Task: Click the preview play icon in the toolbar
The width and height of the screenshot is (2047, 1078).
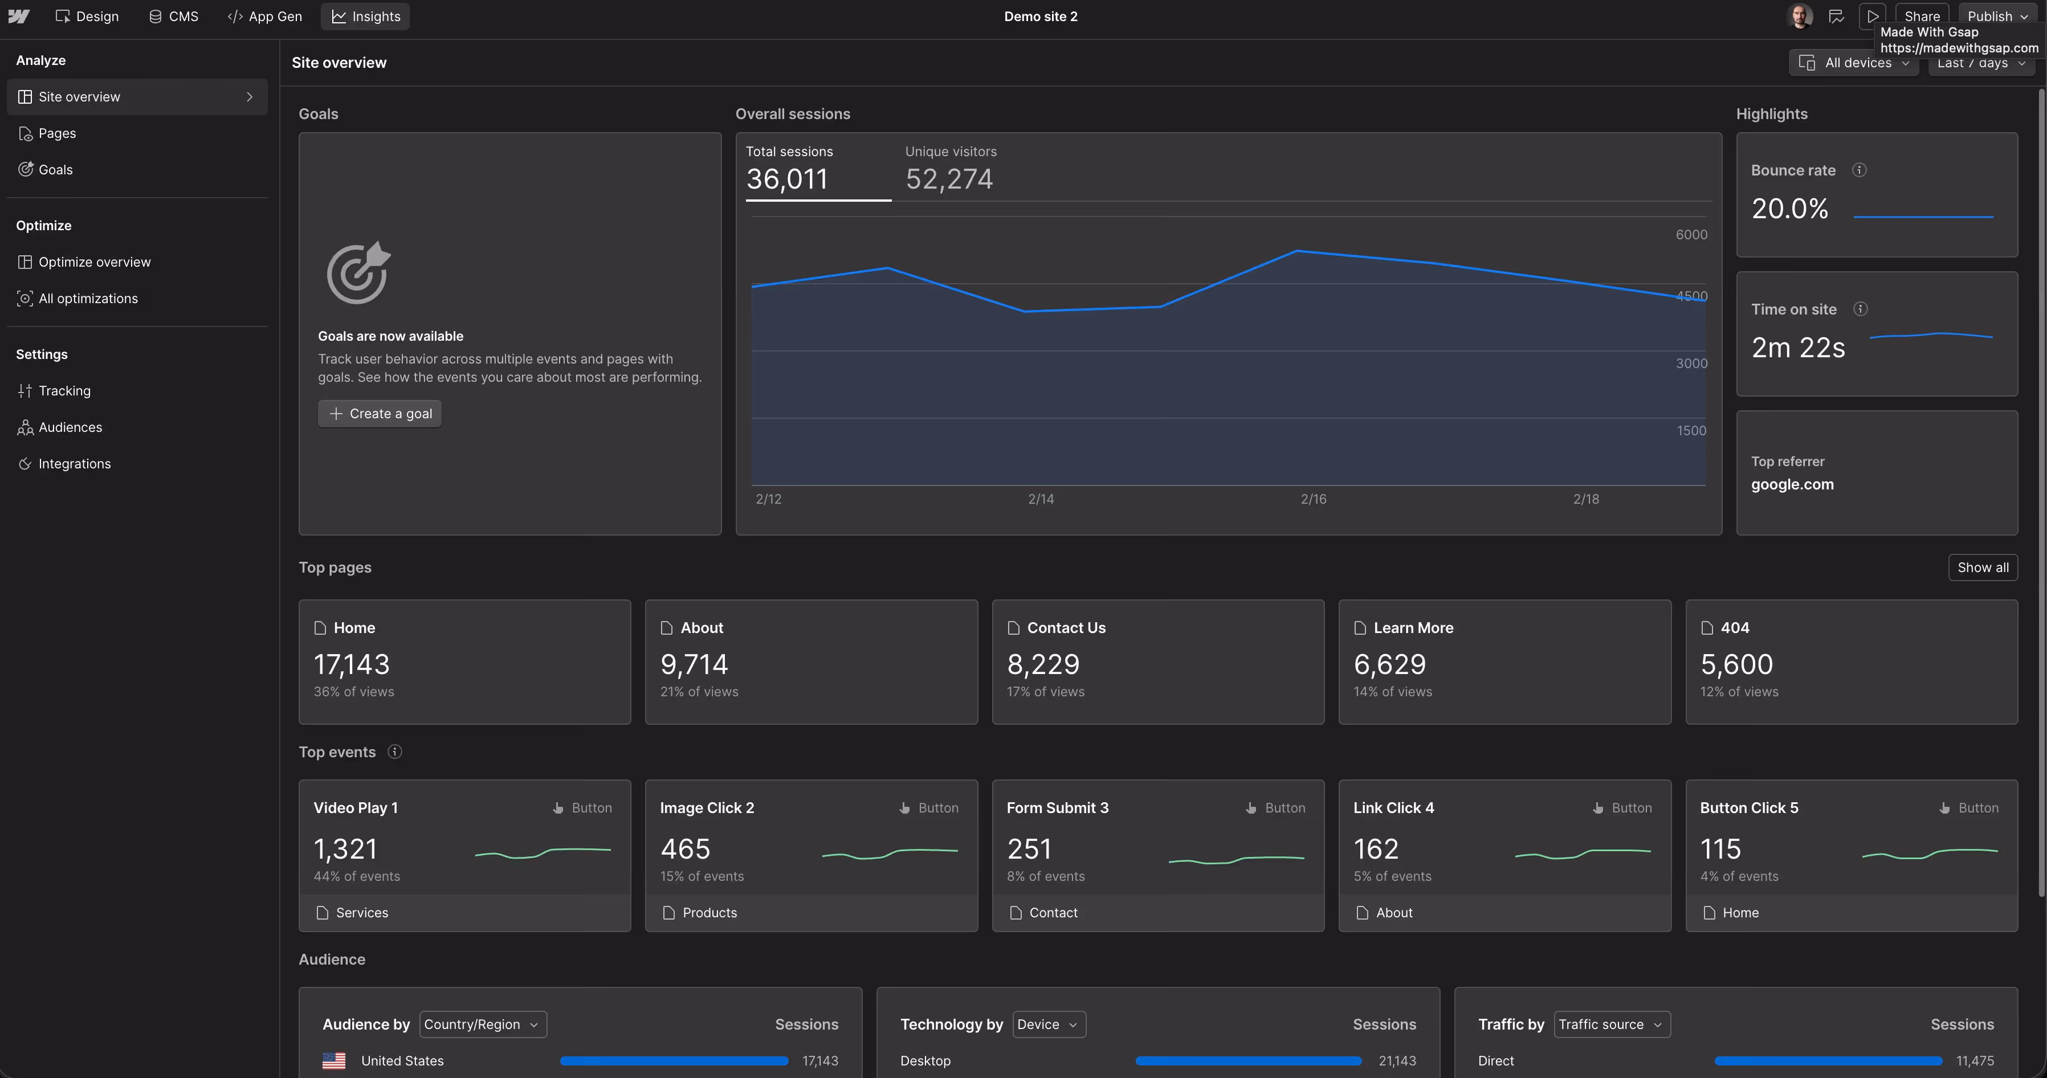Action: 1872,16
